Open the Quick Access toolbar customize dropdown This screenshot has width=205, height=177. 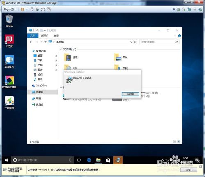pos(45,30)
